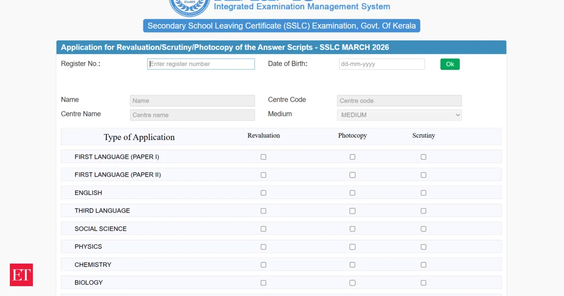The height and width of the screenshot is (296, 564).
Task: Click 'Integrated Examination Management System' title
Action: tap(302, 7)
